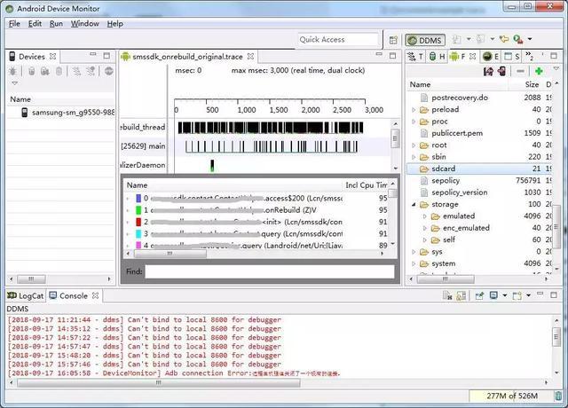Click the green plus new folder icon
The image size is (568, 408).
click(539, 71)
